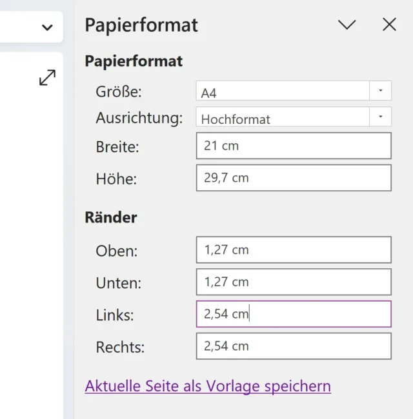Select the Rechts margin input box
This screenshot has width=413, height=419.
(294, 346)
